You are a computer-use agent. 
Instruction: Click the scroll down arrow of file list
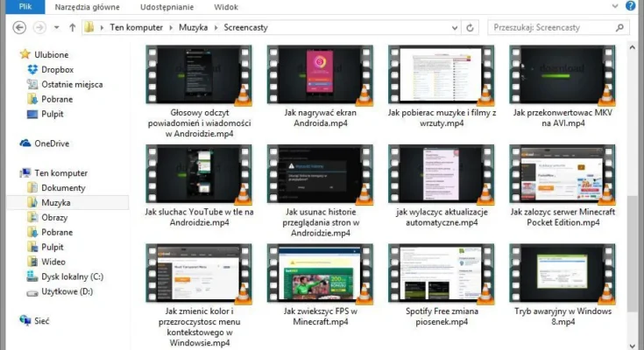point(632,346)
